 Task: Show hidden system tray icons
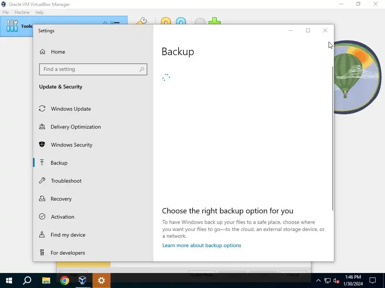pos(318,280)
